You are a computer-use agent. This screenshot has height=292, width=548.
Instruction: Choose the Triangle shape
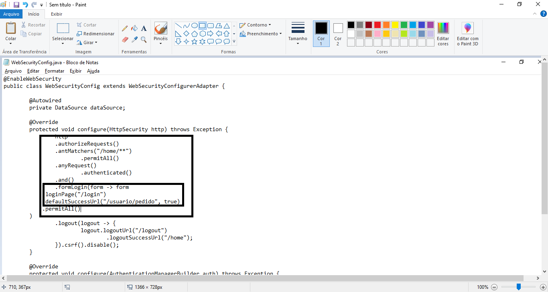tap(227, 25)
